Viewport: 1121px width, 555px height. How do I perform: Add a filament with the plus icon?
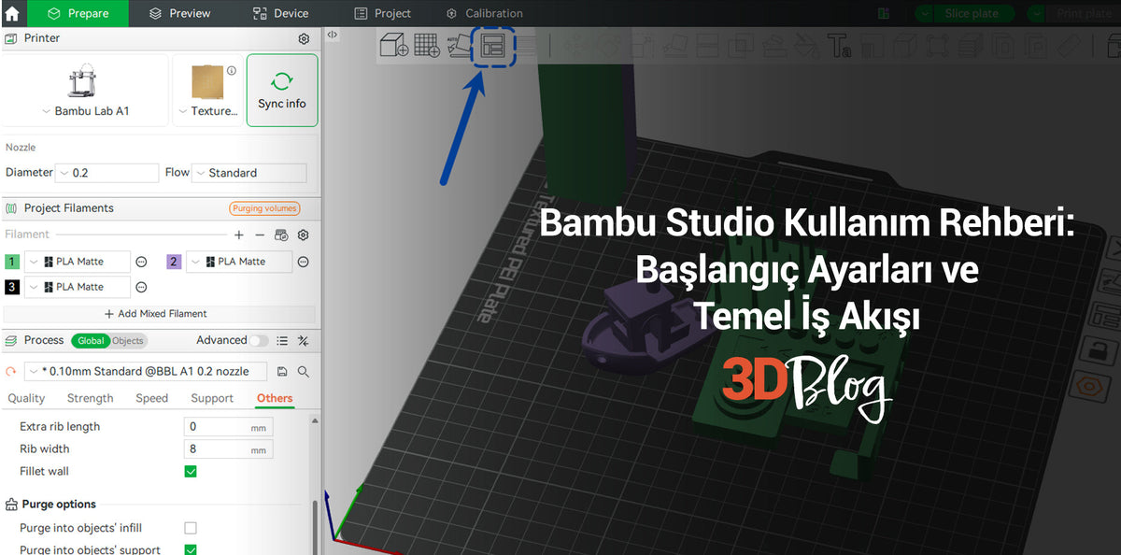[239, 235]
